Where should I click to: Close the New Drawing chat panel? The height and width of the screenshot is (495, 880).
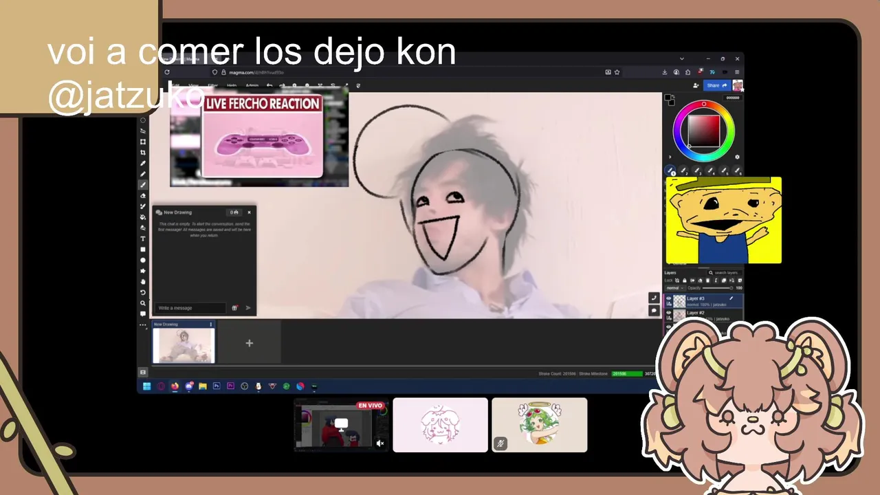(x=249, y=212)
